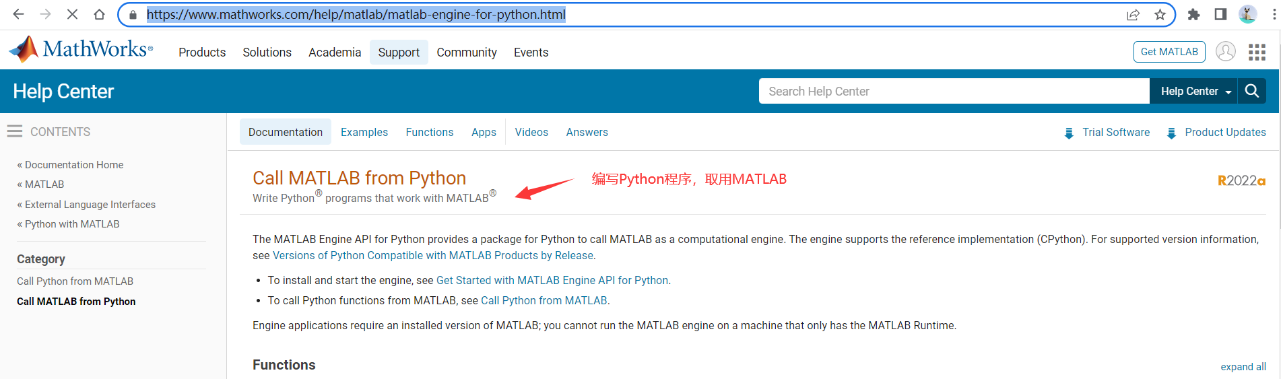Open the Solutions menu

(x=267, y=53)
